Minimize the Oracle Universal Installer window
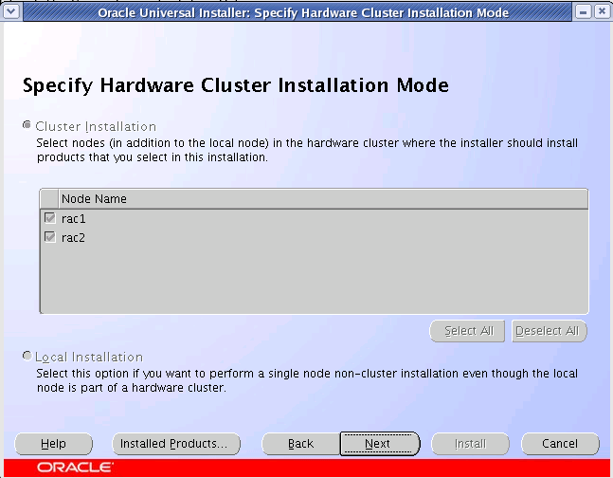 point(583,11)
